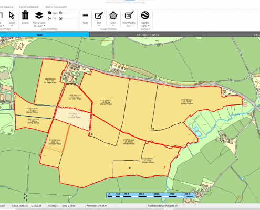Select the 10.25 Ha Spring Barley field

[187, 102]
